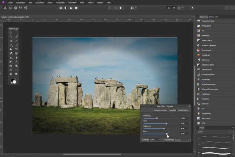The image size is (235, 157).
Task: Open the quick mask dropdown arrow
Action: click(136, 8)
